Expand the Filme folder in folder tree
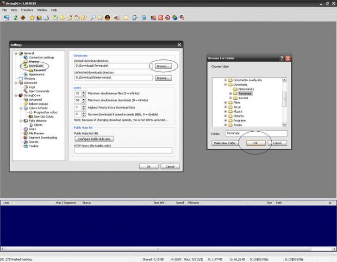This screenshot has height=262, width=337. (x=225, y=102)
